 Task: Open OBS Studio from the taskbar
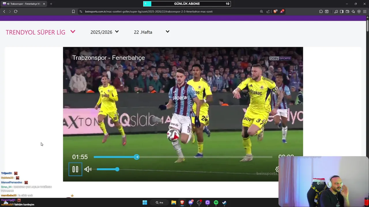tap(199, 202)
